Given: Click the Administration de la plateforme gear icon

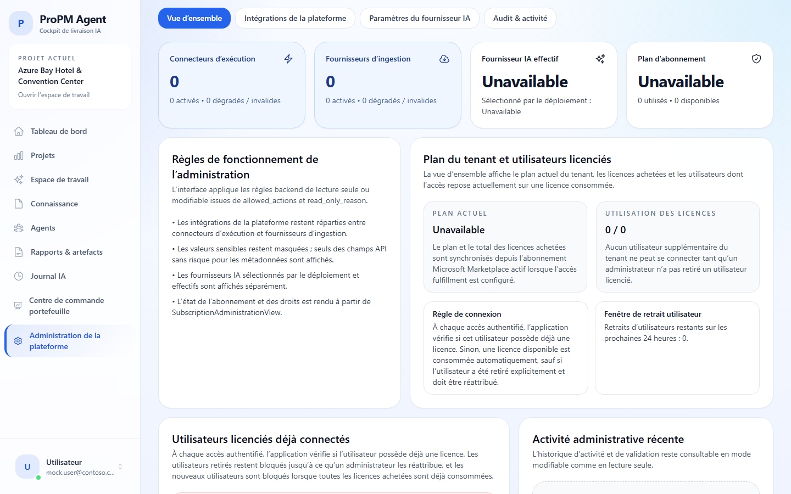Looking at the screenshot, I should [19, 341].
